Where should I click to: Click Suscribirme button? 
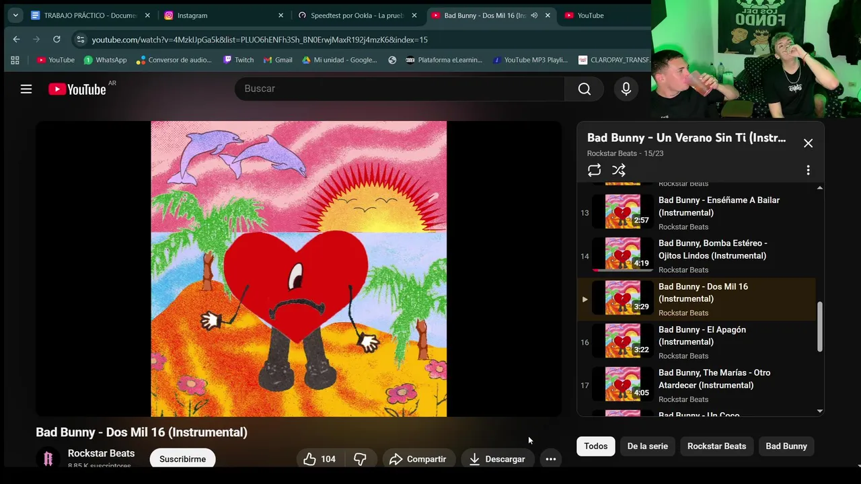point(182,459)
